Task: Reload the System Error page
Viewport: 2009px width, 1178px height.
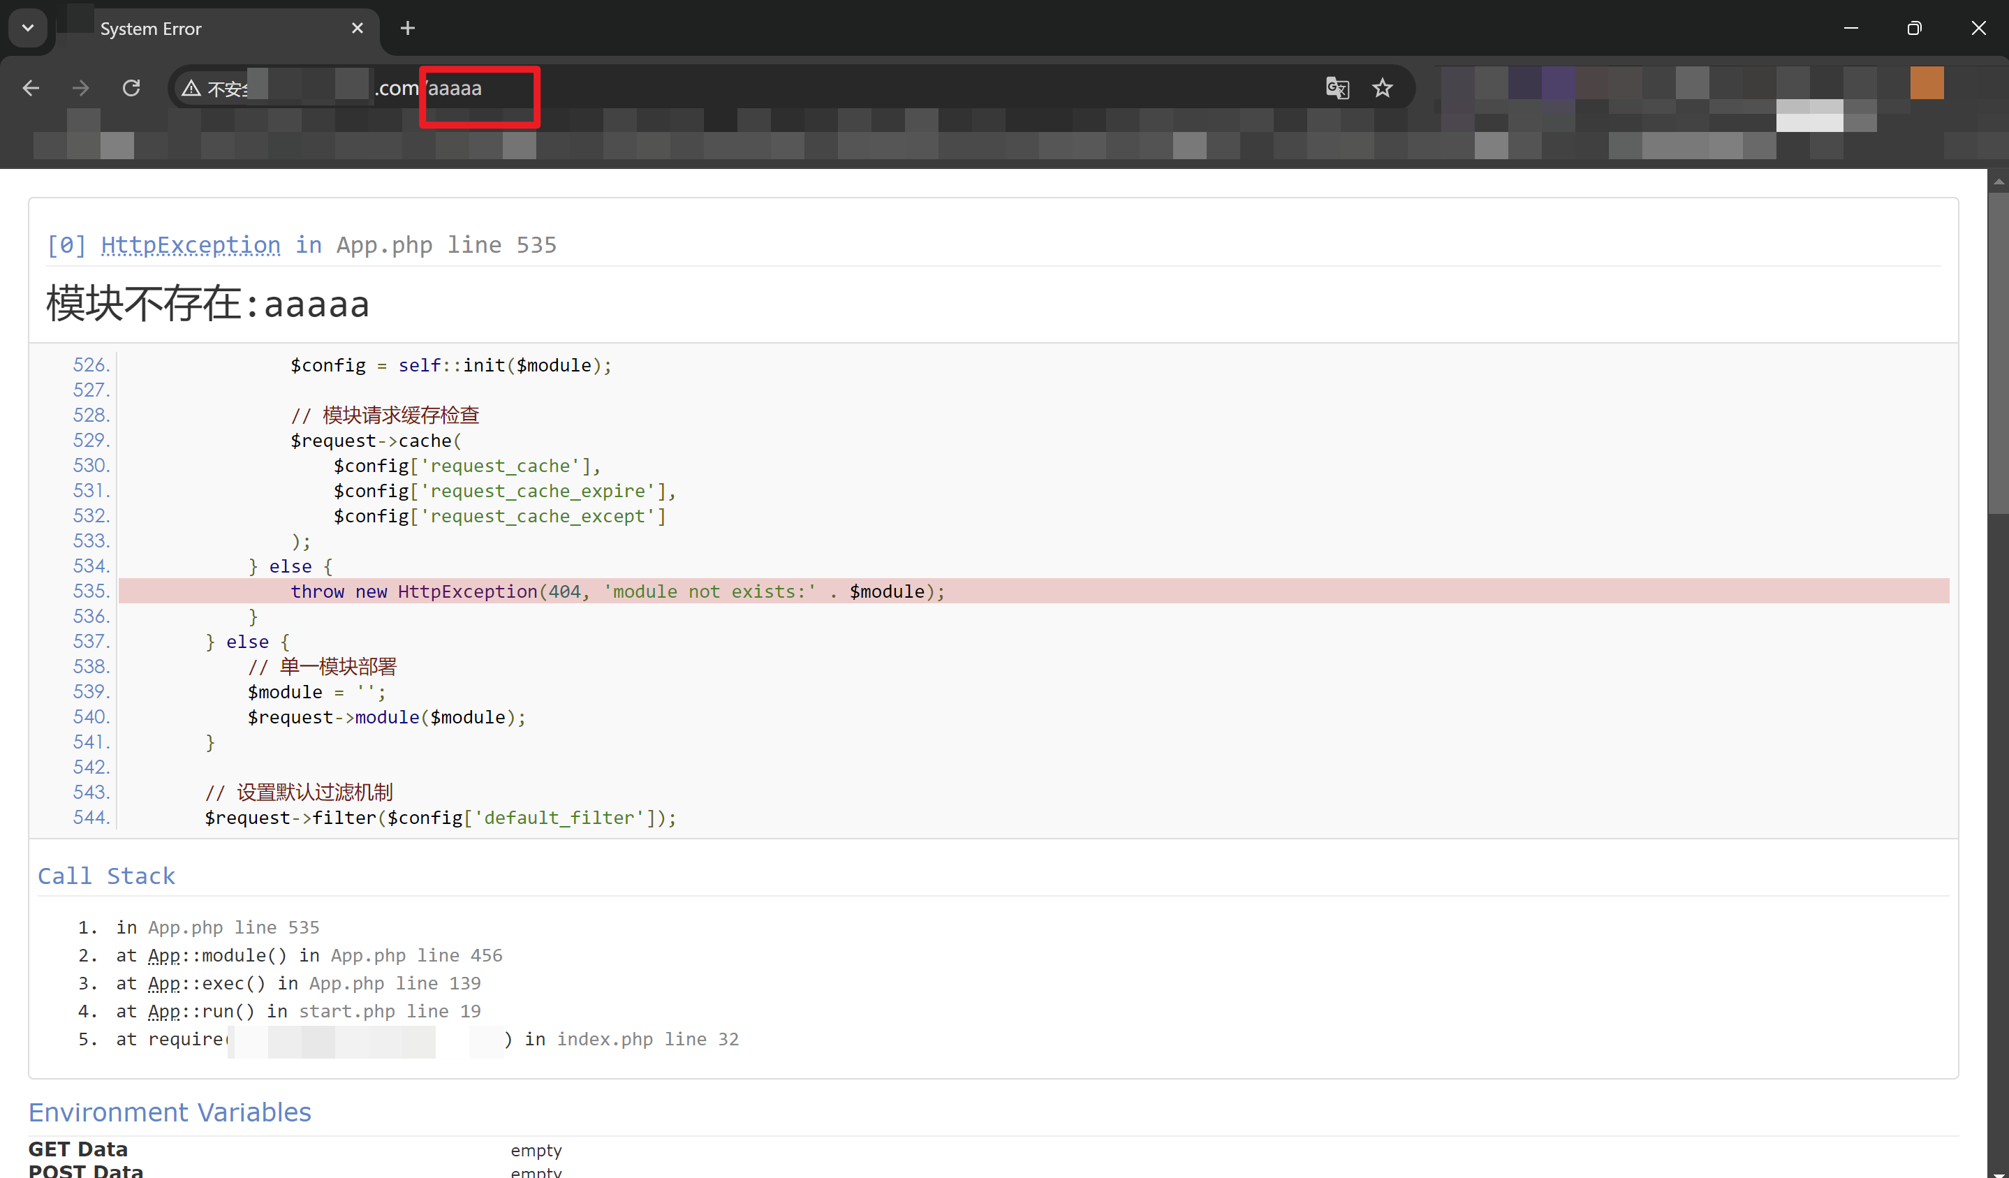Action: pos(131,88)
